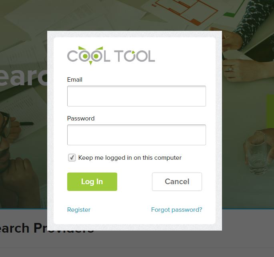Click the Email field label
274x257 pixels.
[75, 80]
